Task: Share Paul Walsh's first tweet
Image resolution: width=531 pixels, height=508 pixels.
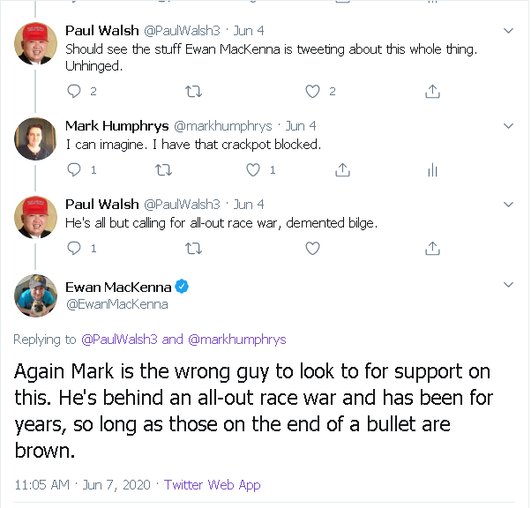Action: pyautogui.click(x=432, y=91)
